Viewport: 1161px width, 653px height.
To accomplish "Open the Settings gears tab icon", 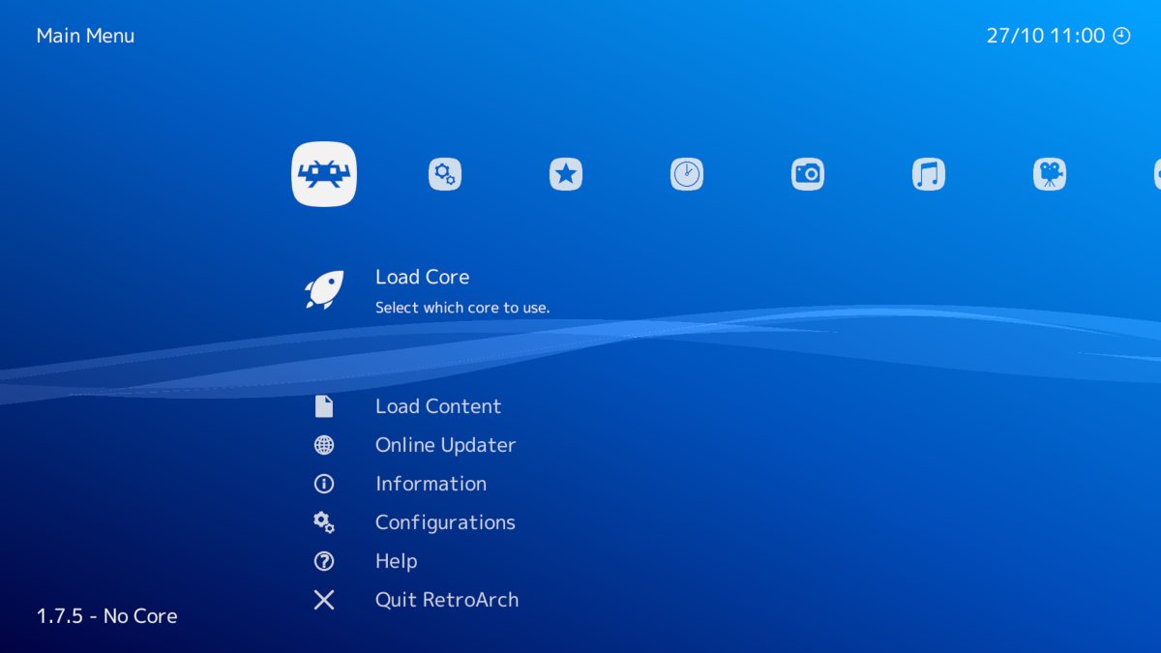I will click(x=445, y=174).
